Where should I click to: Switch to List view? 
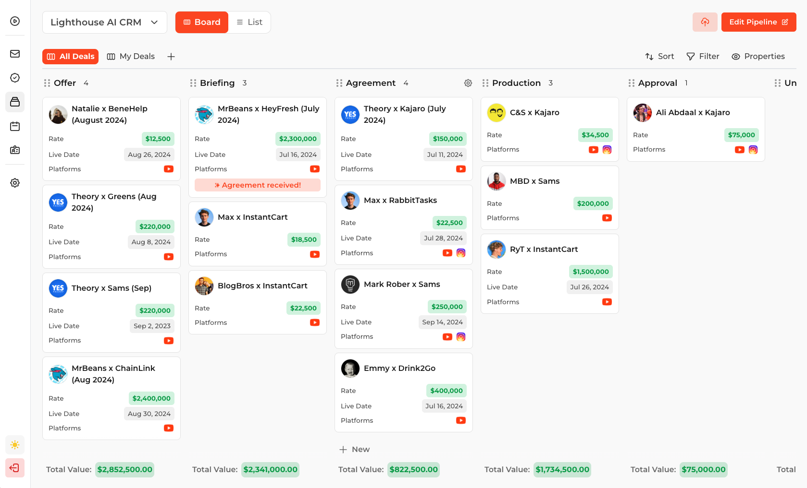coord(249,22)
